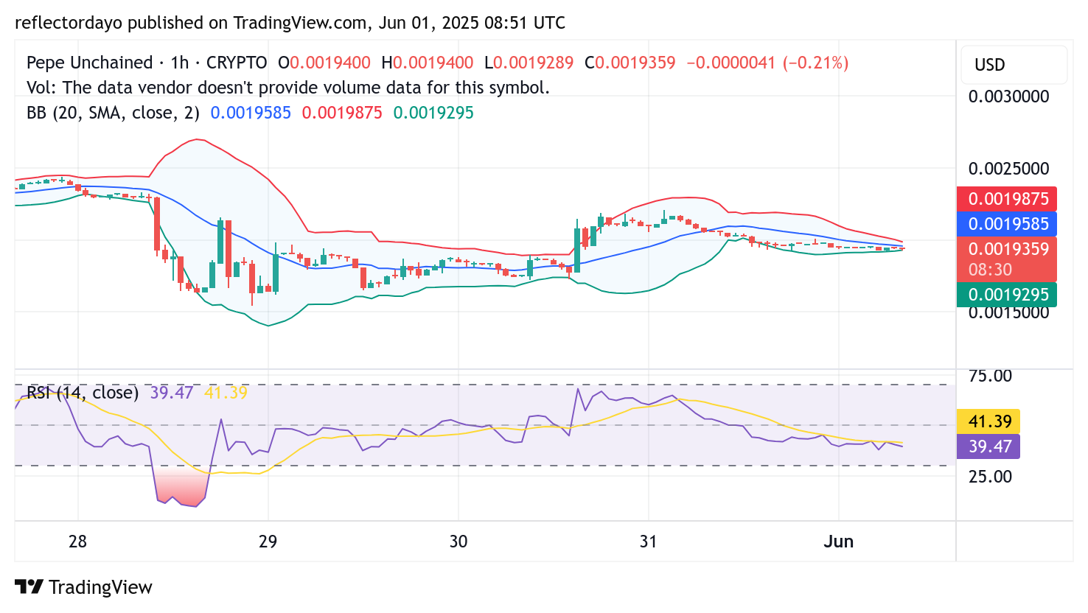Screen dimensions: 1088x613
Task: Click the blue 0.0019585 price axis tag
Action: click(x=1007, y=224)
